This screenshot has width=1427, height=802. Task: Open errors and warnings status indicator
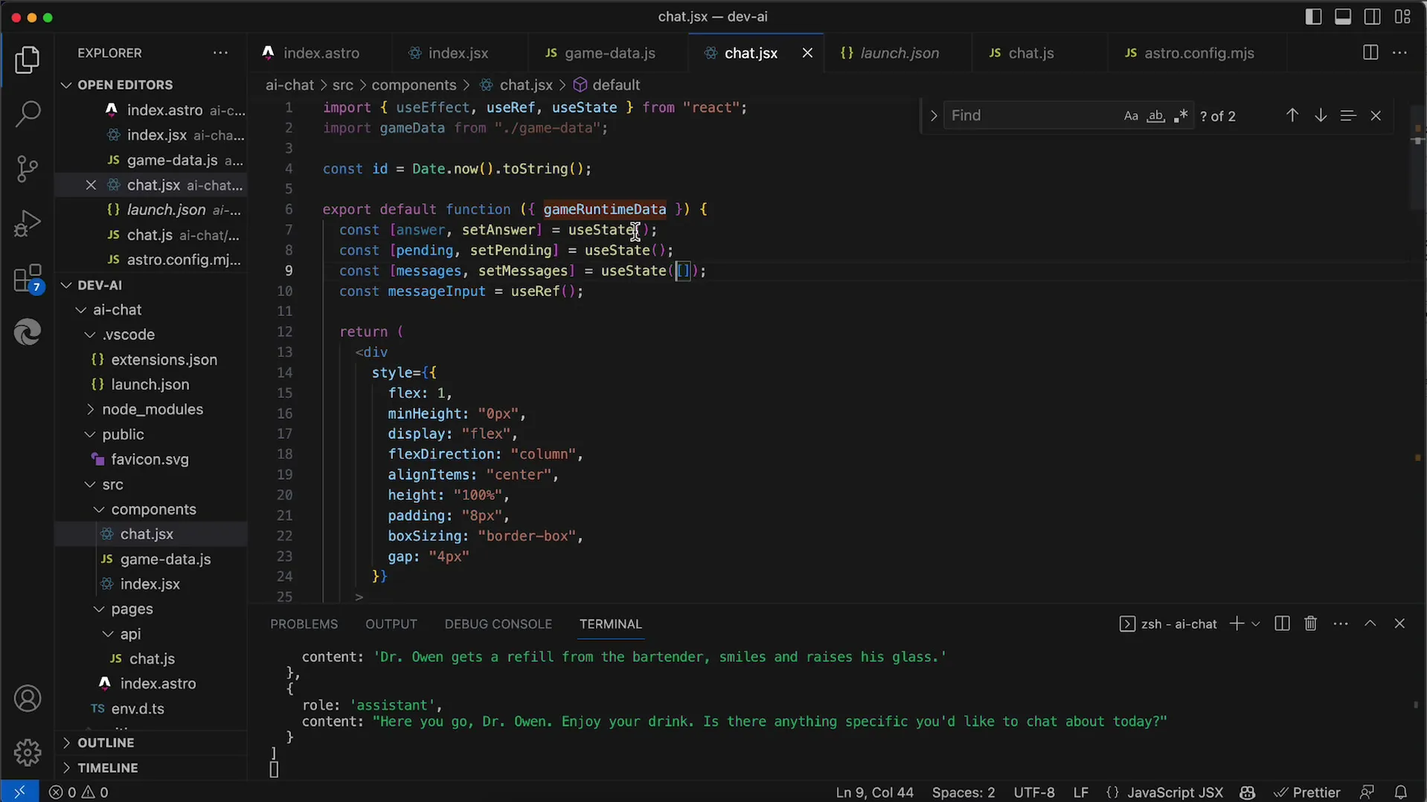coord(79,792)
